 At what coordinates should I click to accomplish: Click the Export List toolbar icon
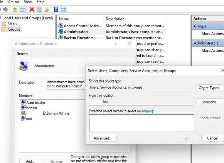click(46, 10)
